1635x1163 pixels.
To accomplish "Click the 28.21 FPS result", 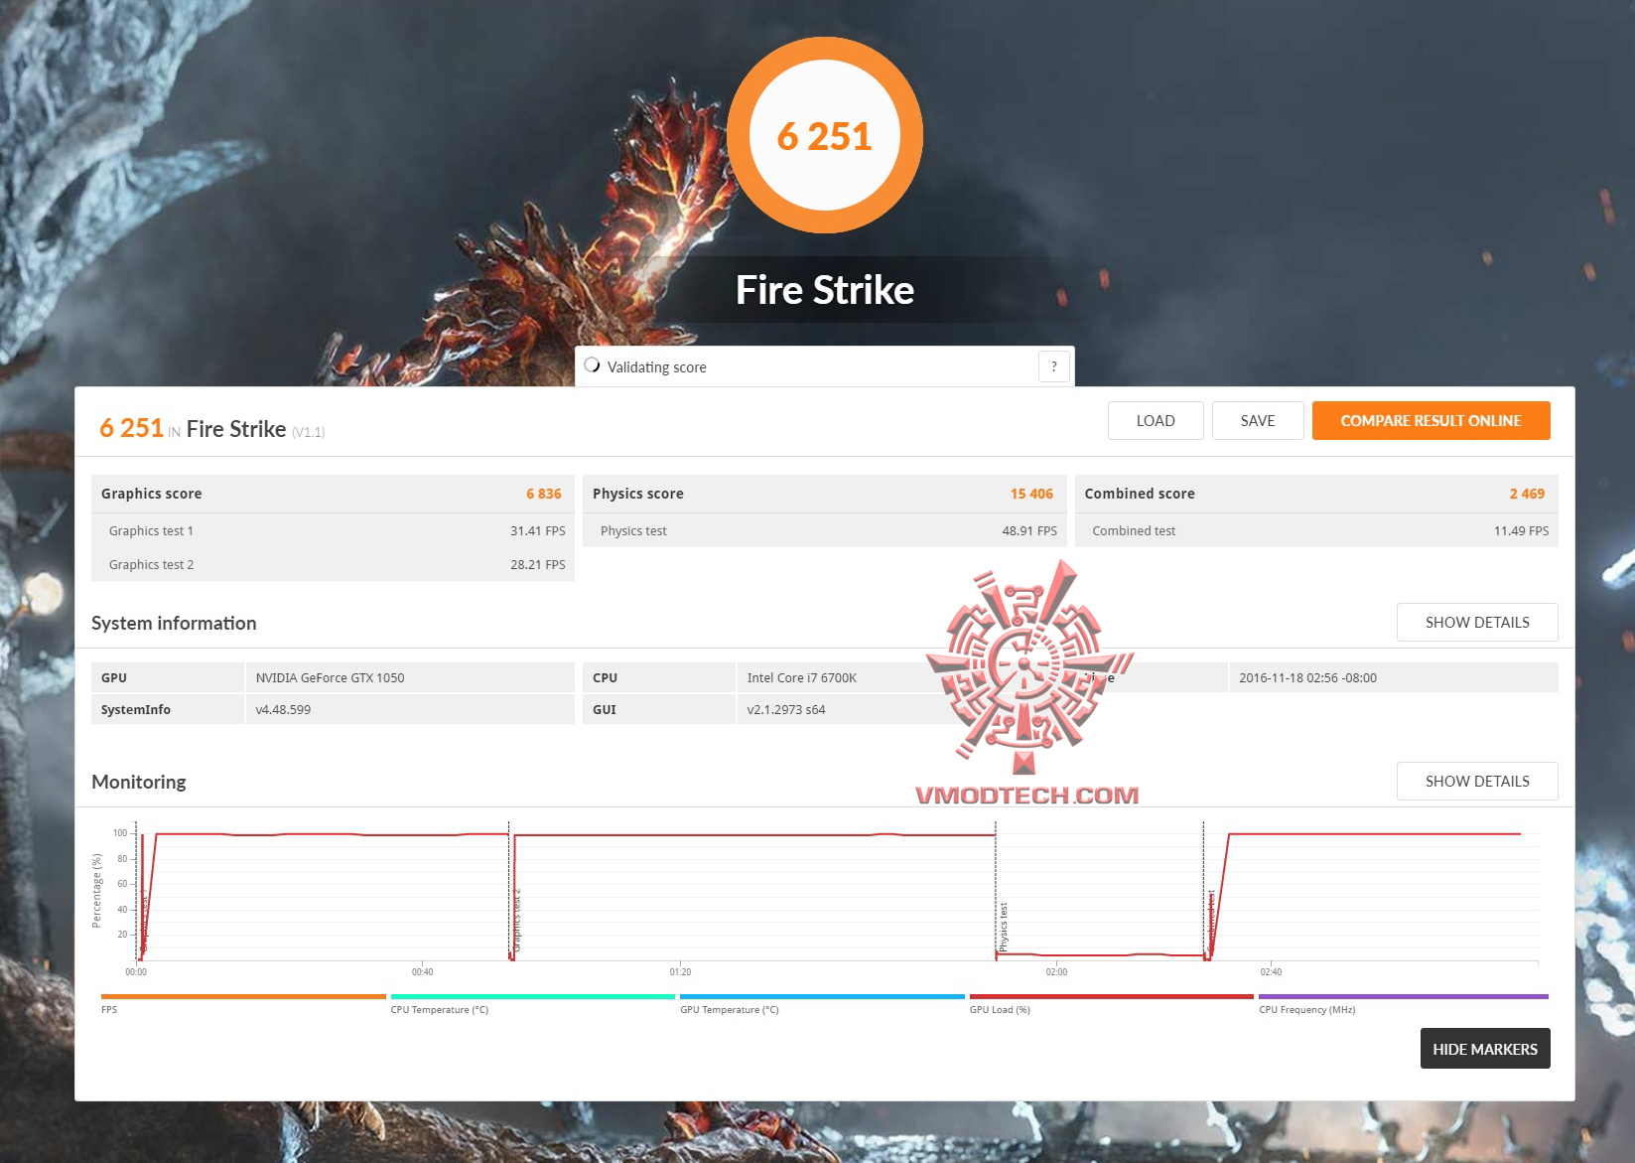I will pos(538,565).
